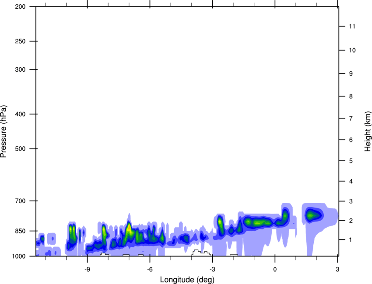Click the height label 6 km
This screenshot has width=372, height=284.
(351, 140)
